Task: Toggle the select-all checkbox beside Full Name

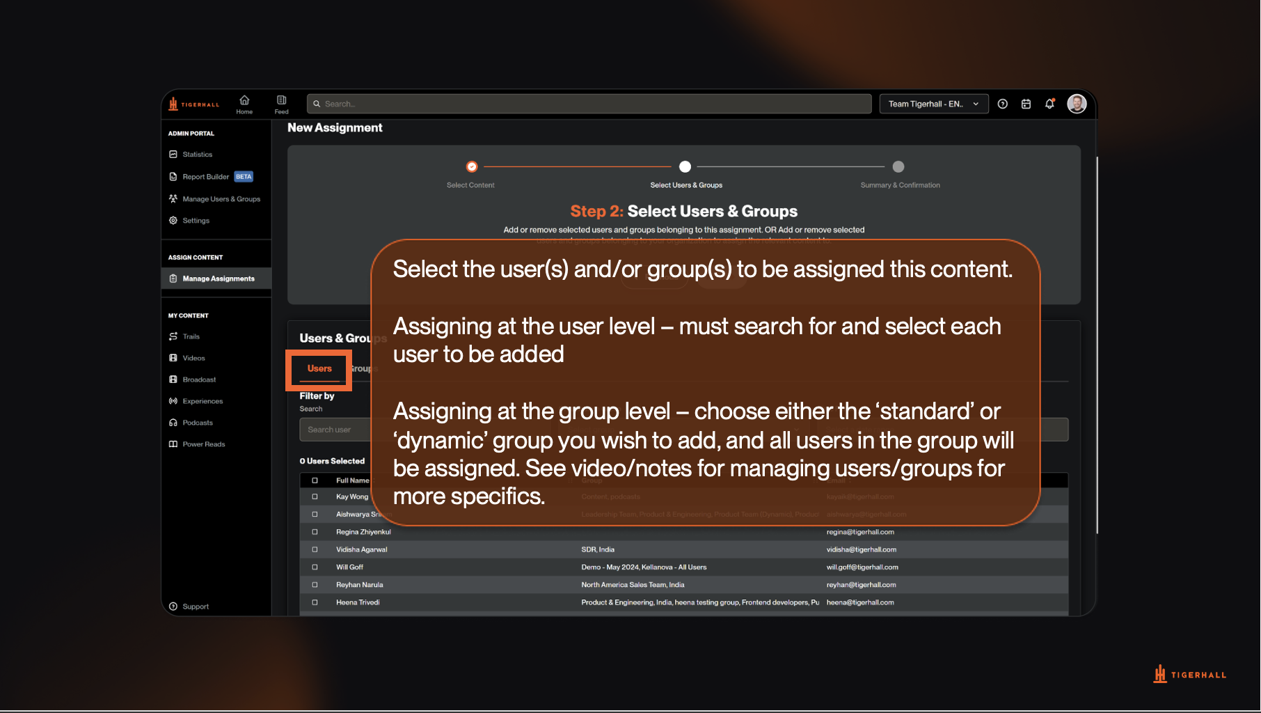Action: [315, 480]
